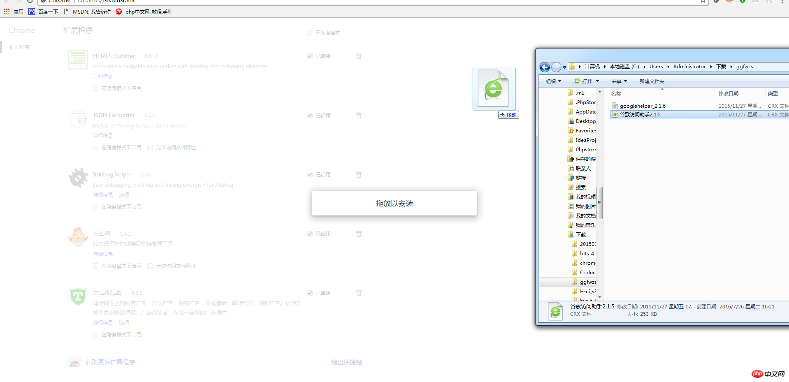Click Administrator in the Explorer address bar
The image size is (789, 382).
(x=689, y=67)
